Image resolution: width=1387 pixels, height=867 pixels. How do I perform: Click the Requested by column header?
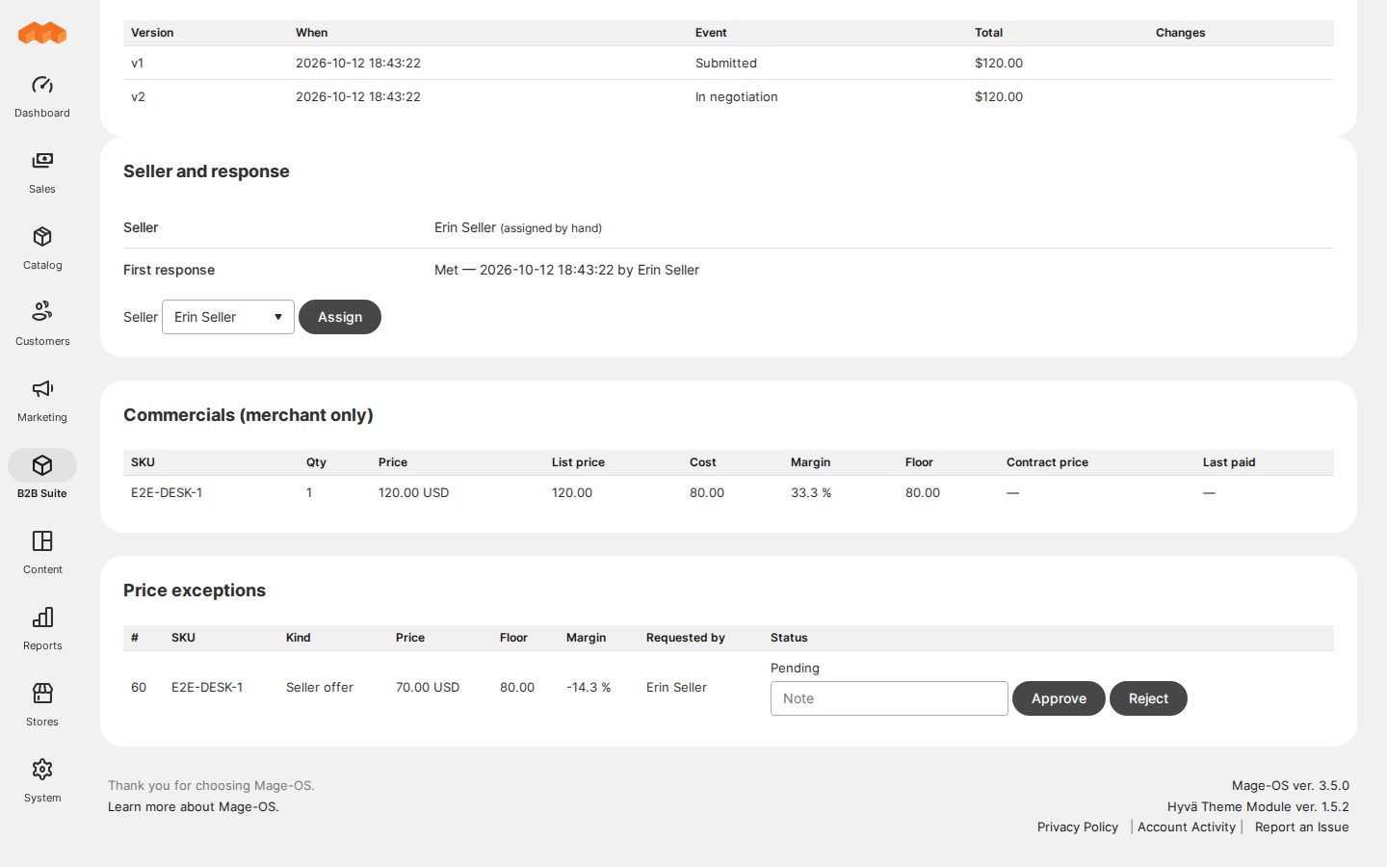coord(686,638)
